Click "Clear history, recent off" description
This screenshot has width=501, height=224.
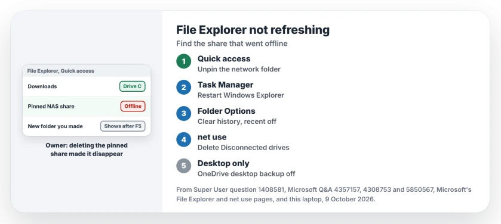click(x=237, y=122)
